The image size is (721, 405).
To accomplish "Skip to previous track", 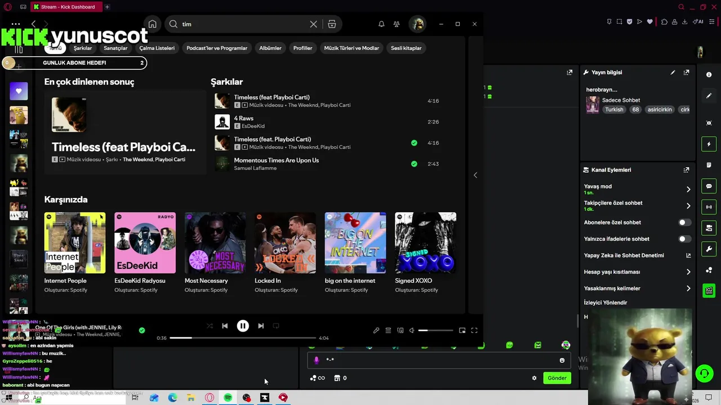I will tap(225, 326).
